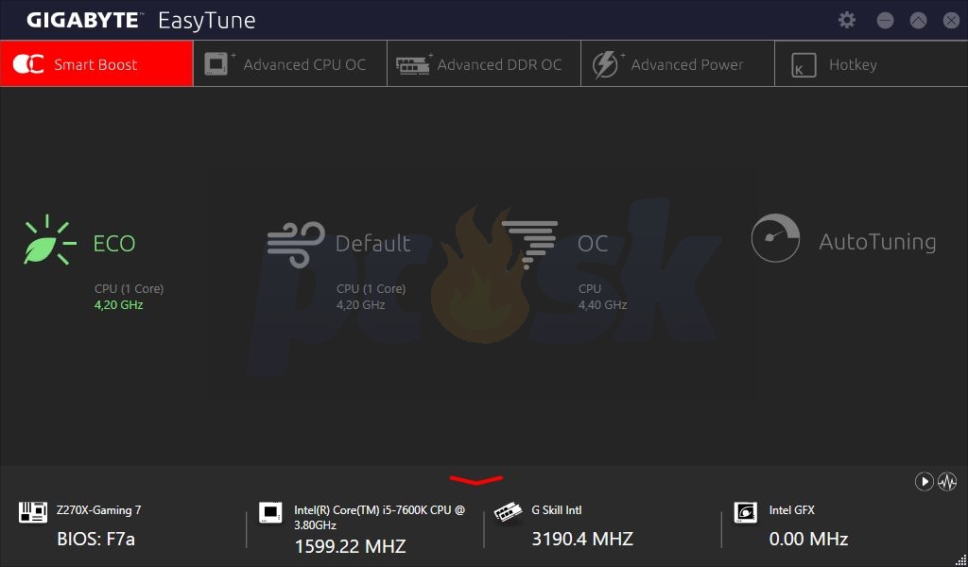This screenshot has width=968, height=567.
Task: Click the graphics card icon by Intel GFX
Action: click(x=746, y=512)
